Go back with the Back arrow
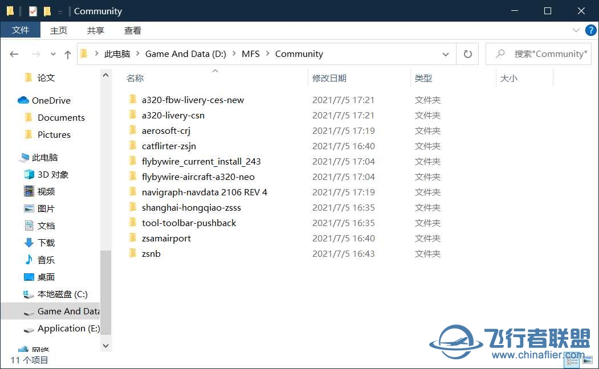This screenshot has width=599, height=369. point(14,54)
